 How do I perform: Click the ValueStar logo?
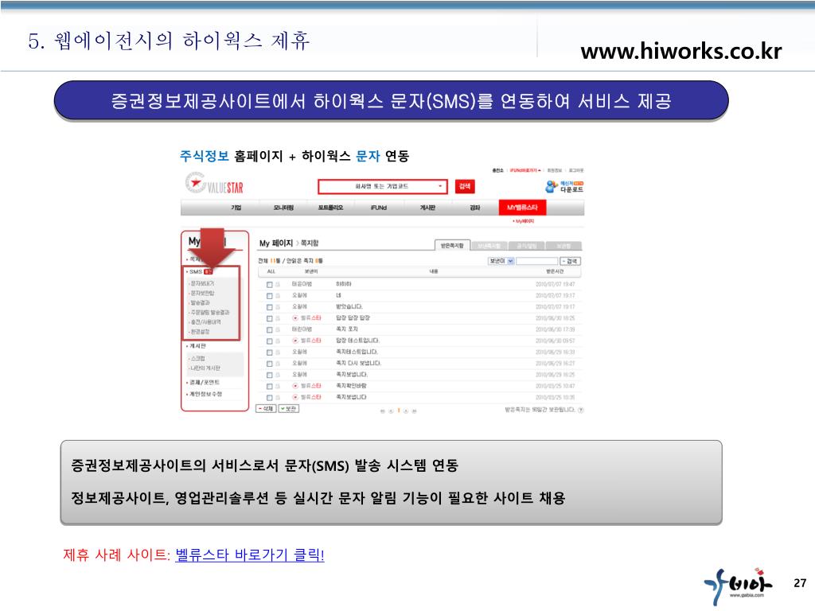pos(214,184)
